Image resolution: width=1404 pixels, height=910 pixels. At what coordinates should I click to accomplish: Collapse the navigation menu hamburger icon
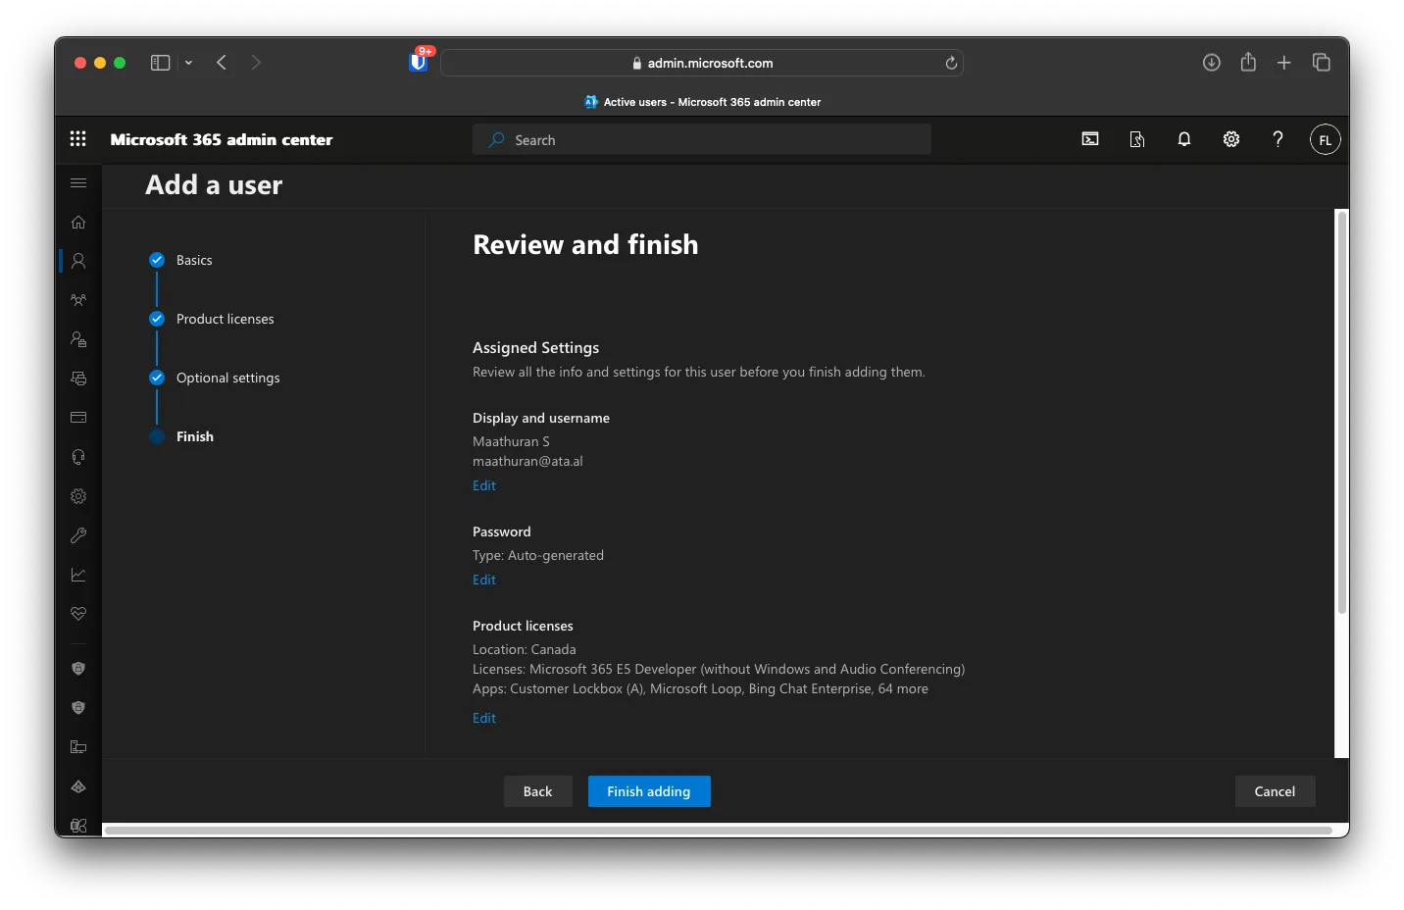point(78,182)
